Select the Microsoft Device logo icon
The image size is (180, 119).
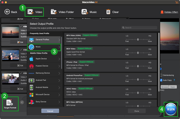click(x=31, y=95)
